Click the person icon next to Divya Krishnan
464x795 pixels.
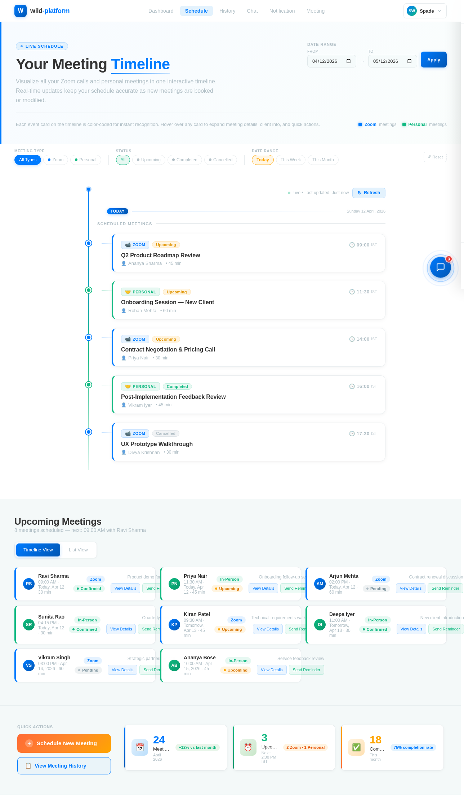(124, 452)
